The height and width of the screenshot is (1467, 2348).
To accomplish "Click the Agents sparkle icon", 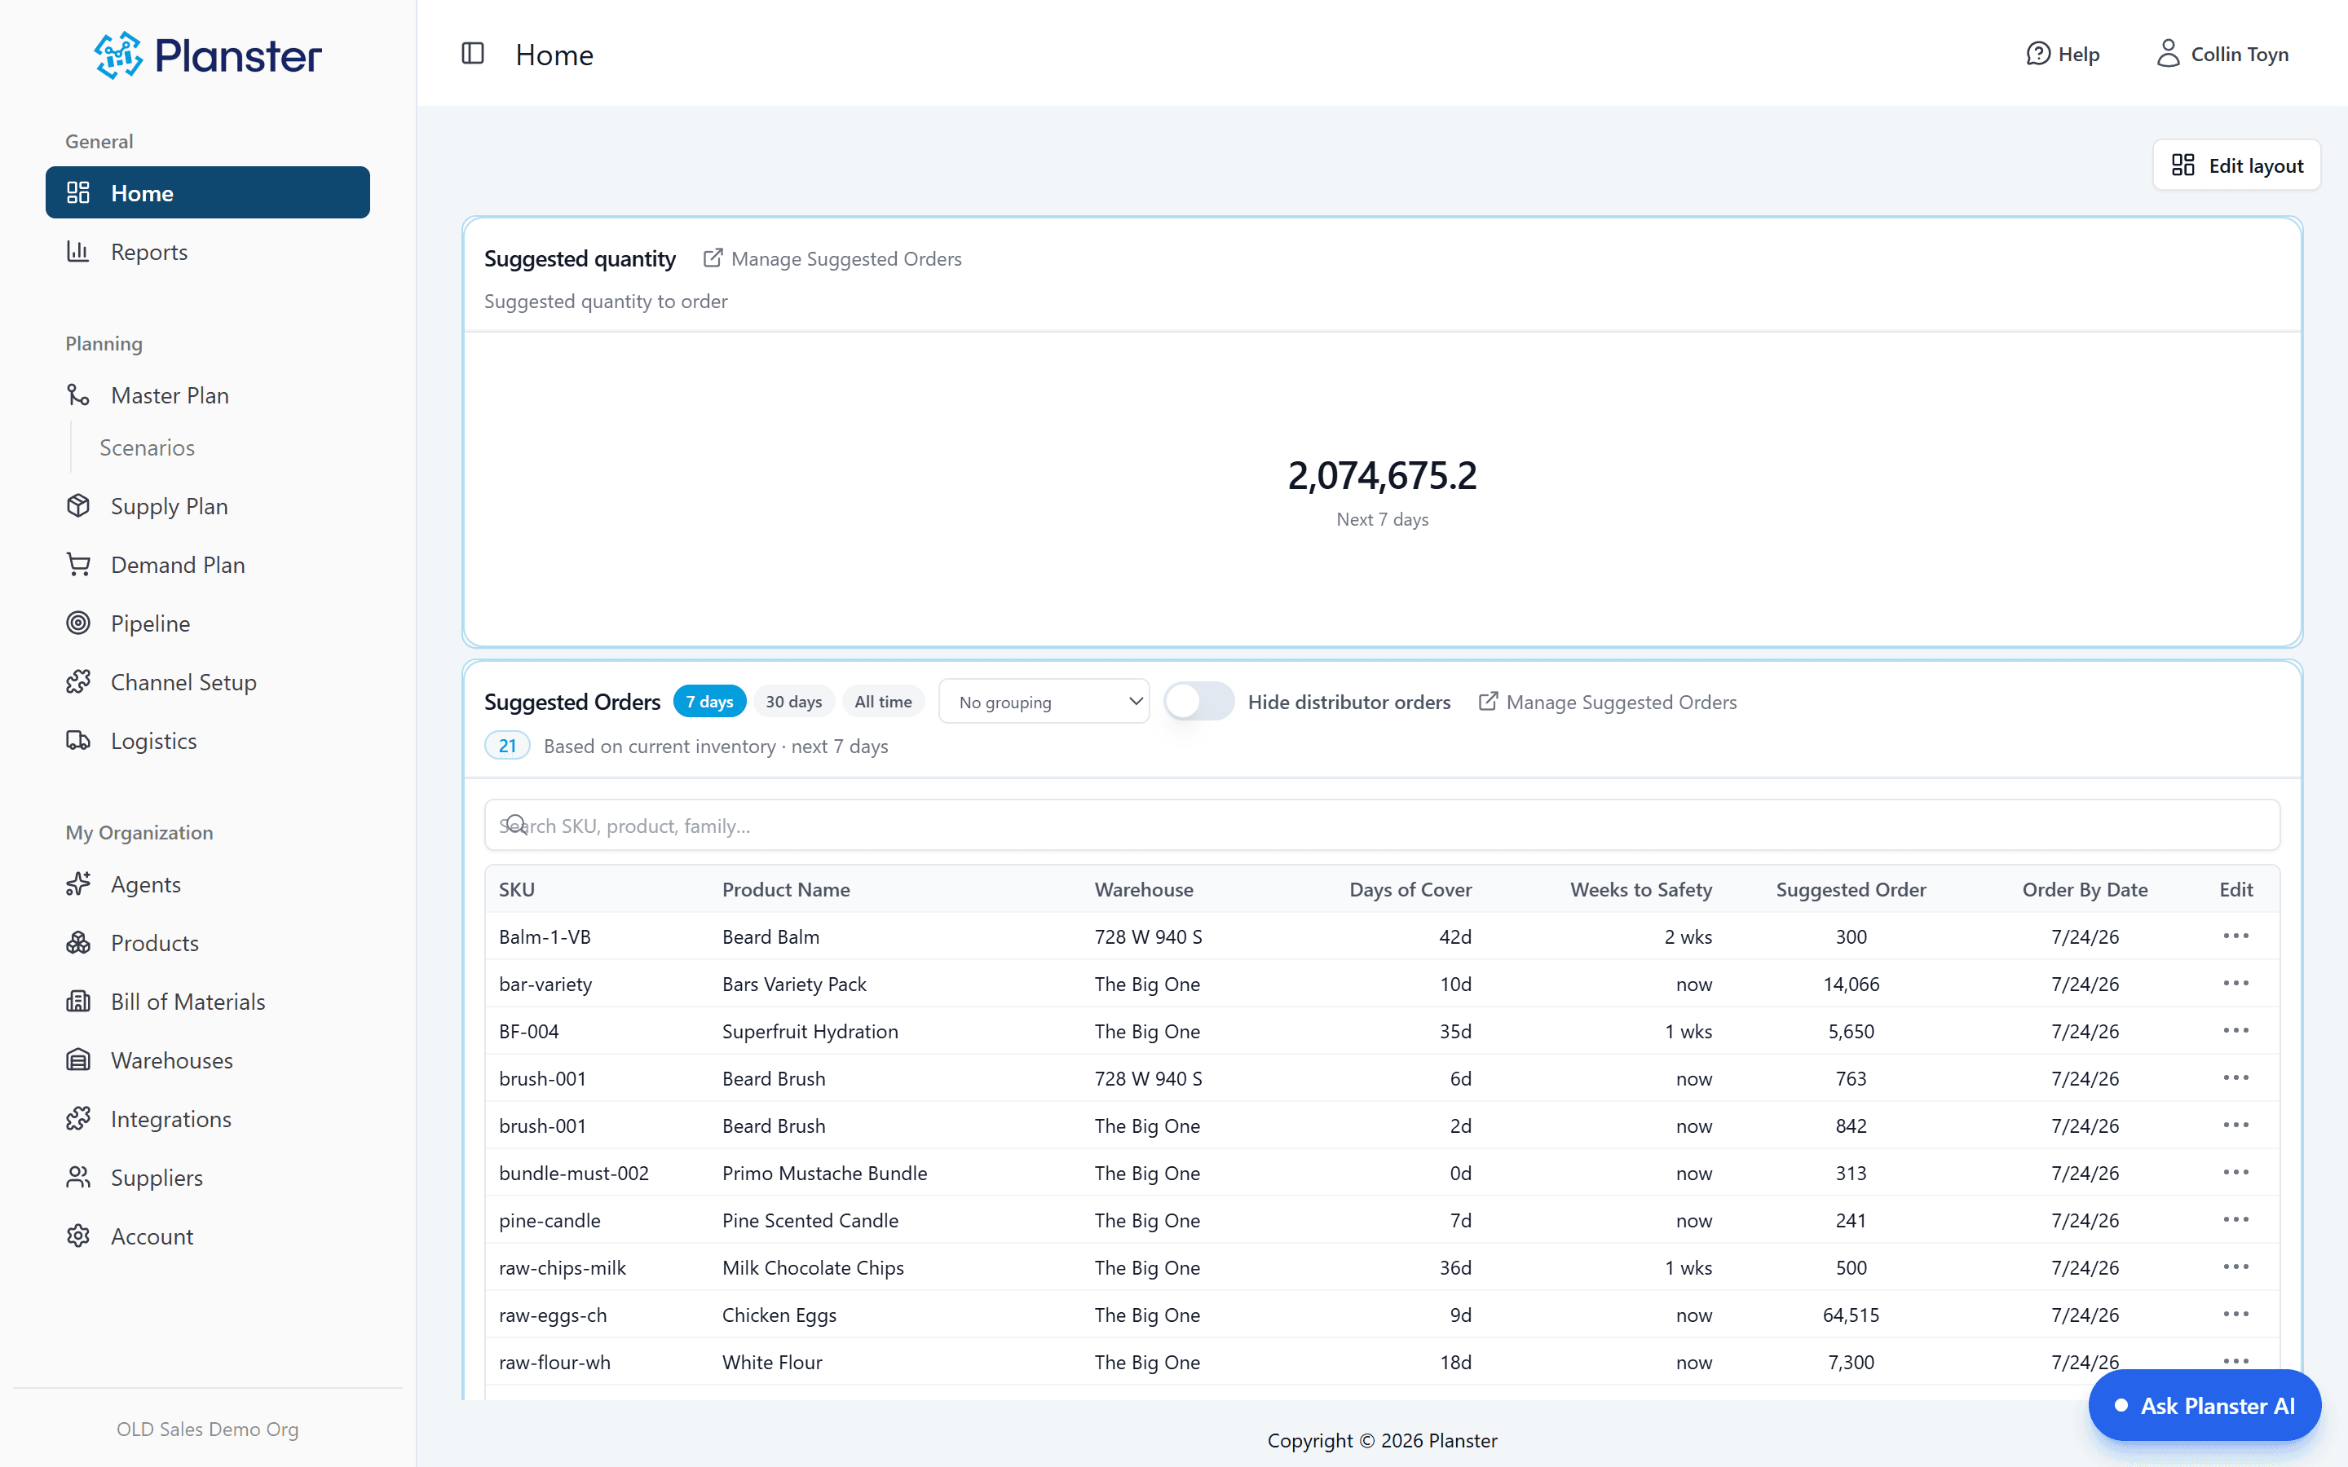I will click(78, 884).
